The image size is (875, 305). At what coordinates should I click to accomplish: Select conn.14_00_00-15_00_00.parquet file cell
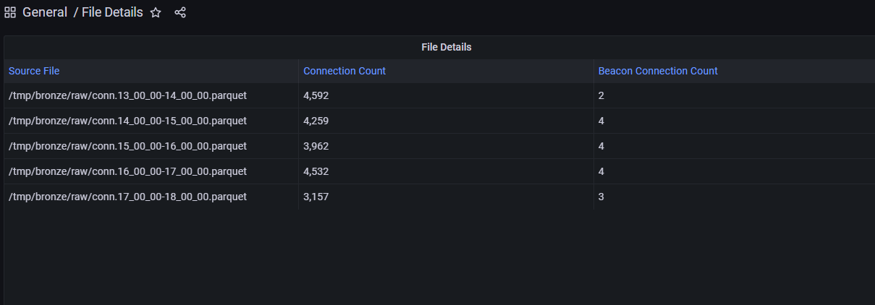click(151, 121)
